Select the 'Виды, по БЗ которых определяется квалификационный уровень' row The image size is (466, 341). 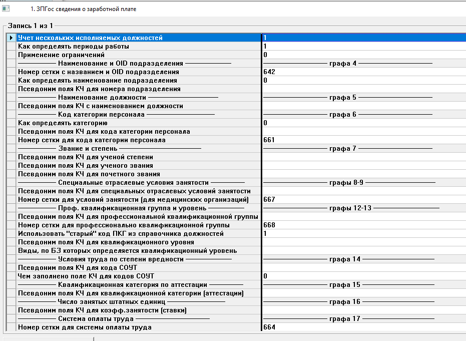pos(127,251)
